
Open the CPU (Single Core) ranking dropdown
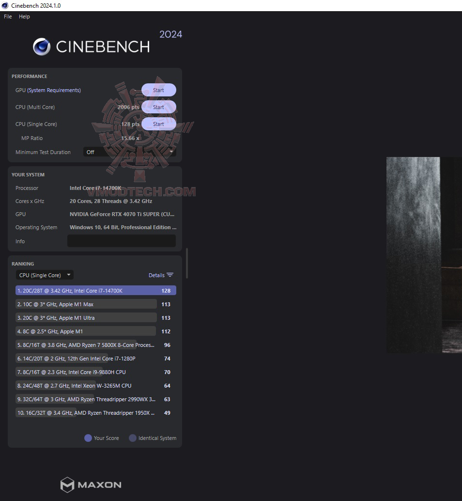click(x=45, y=275)
